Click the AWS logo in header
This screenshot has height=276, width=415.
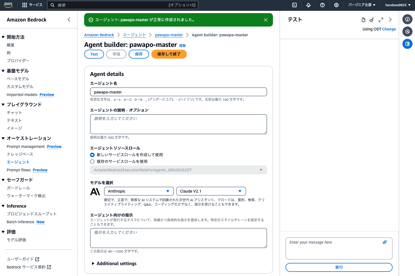click(8, 5)
